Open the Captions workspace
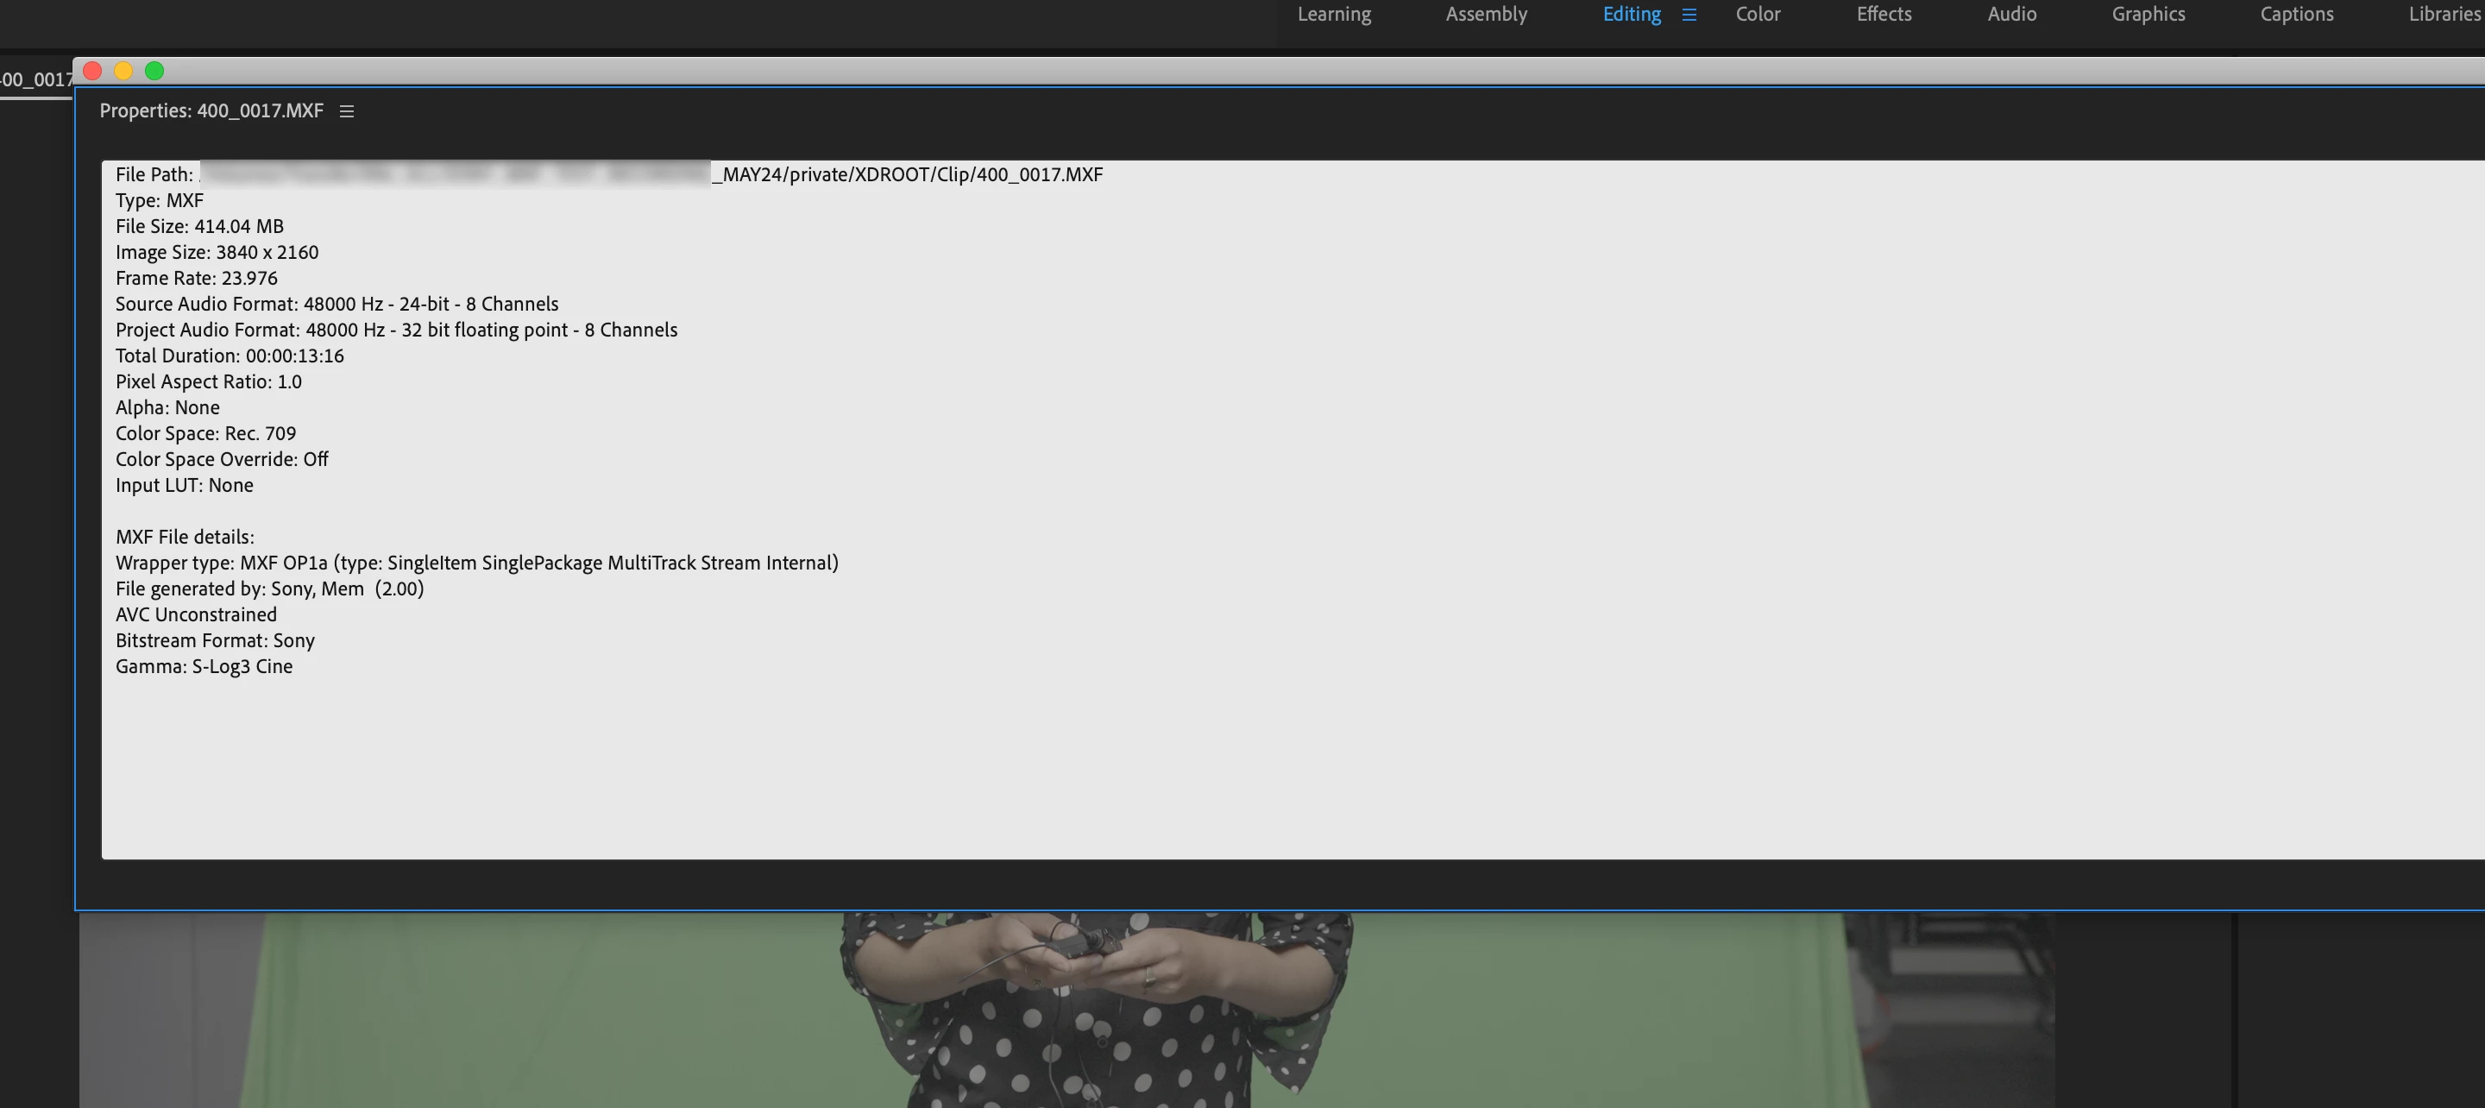The width and height of the screenshot is (2485, 1108). coord(2296,15)
